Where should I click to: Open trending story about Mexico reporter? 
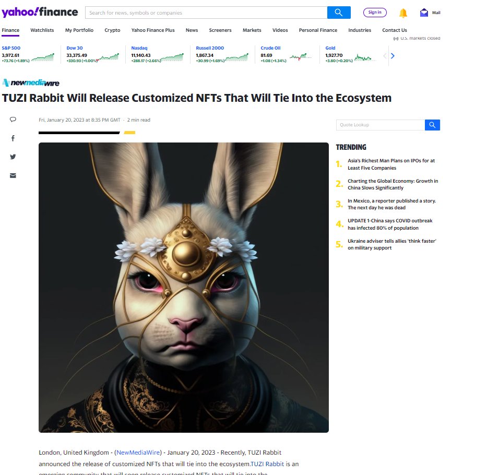[x=391, y=204]
